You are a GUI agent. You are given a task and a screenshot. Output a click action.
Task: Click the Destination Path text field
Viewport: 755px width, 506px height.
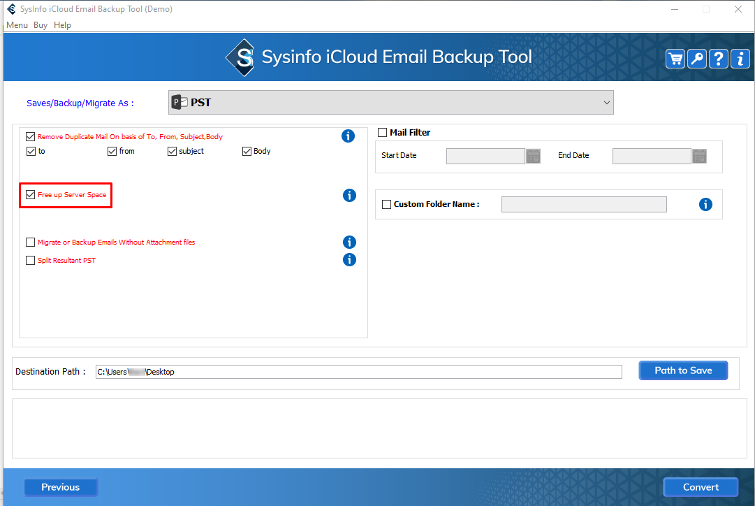[358, 372]
